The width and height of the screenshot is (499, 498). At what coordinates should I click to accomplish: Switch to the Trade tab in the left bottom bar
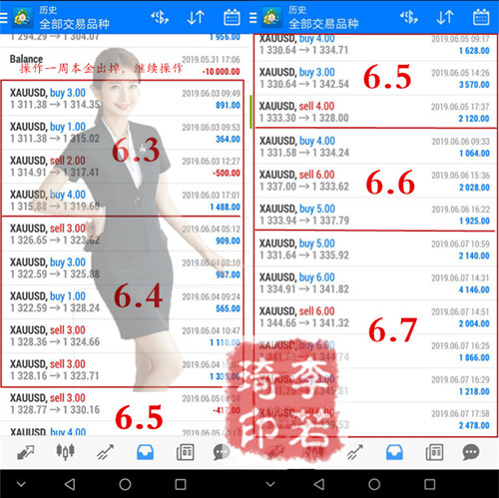pos(105,452)
